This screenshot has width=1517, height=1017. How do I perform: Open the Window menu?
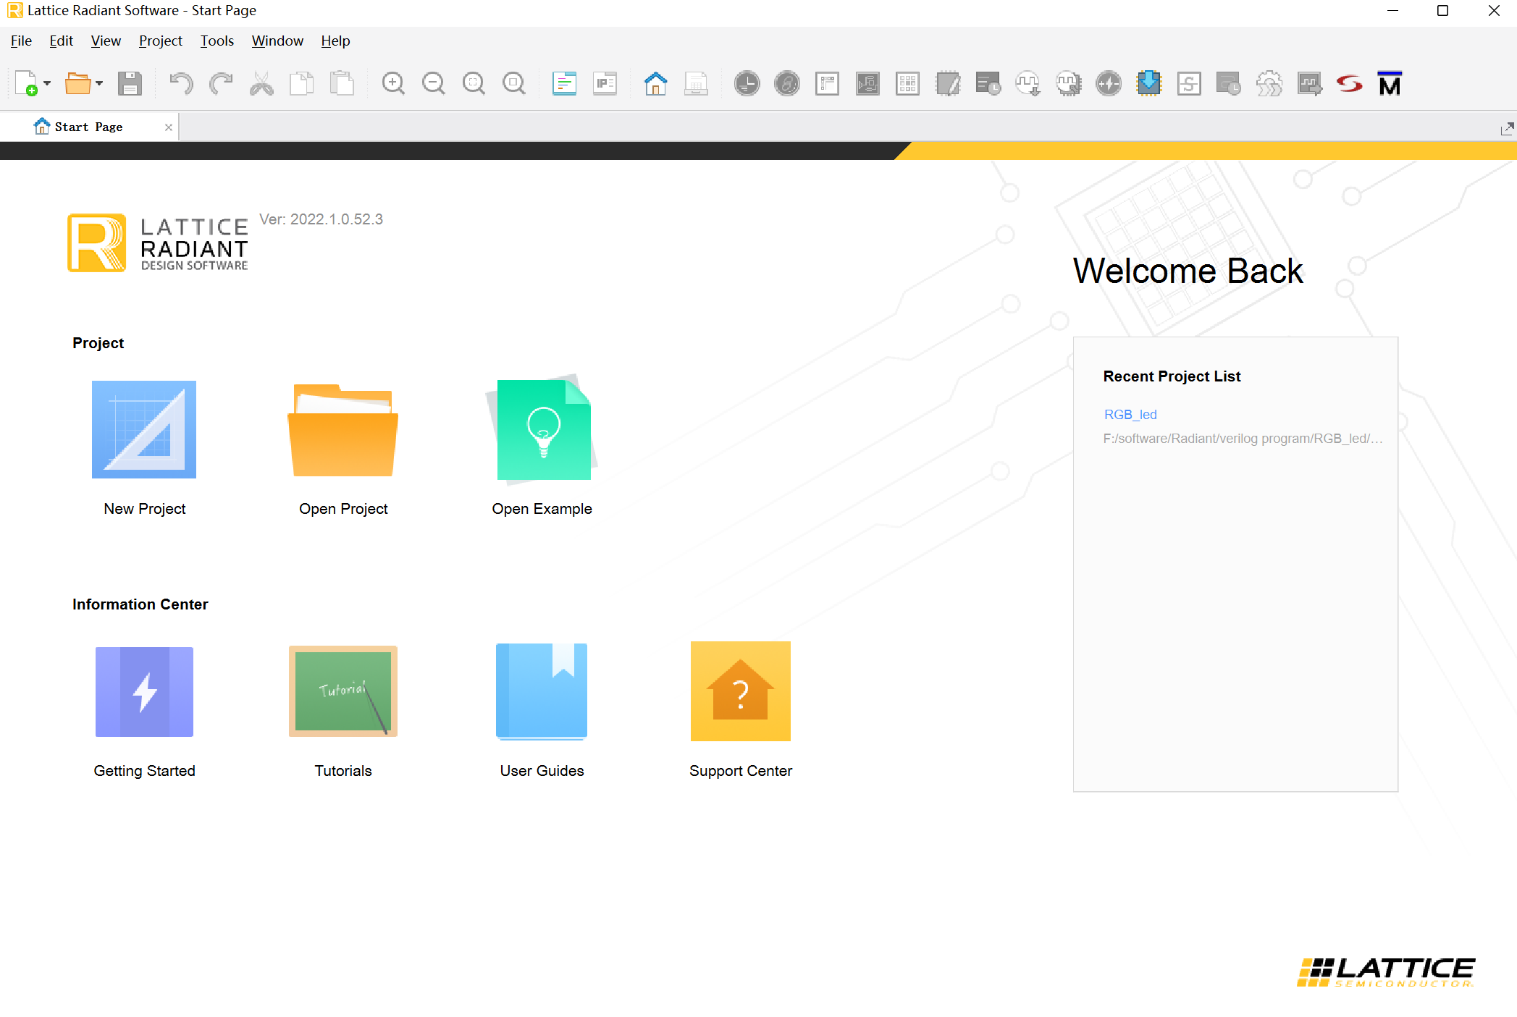point(277,41)
